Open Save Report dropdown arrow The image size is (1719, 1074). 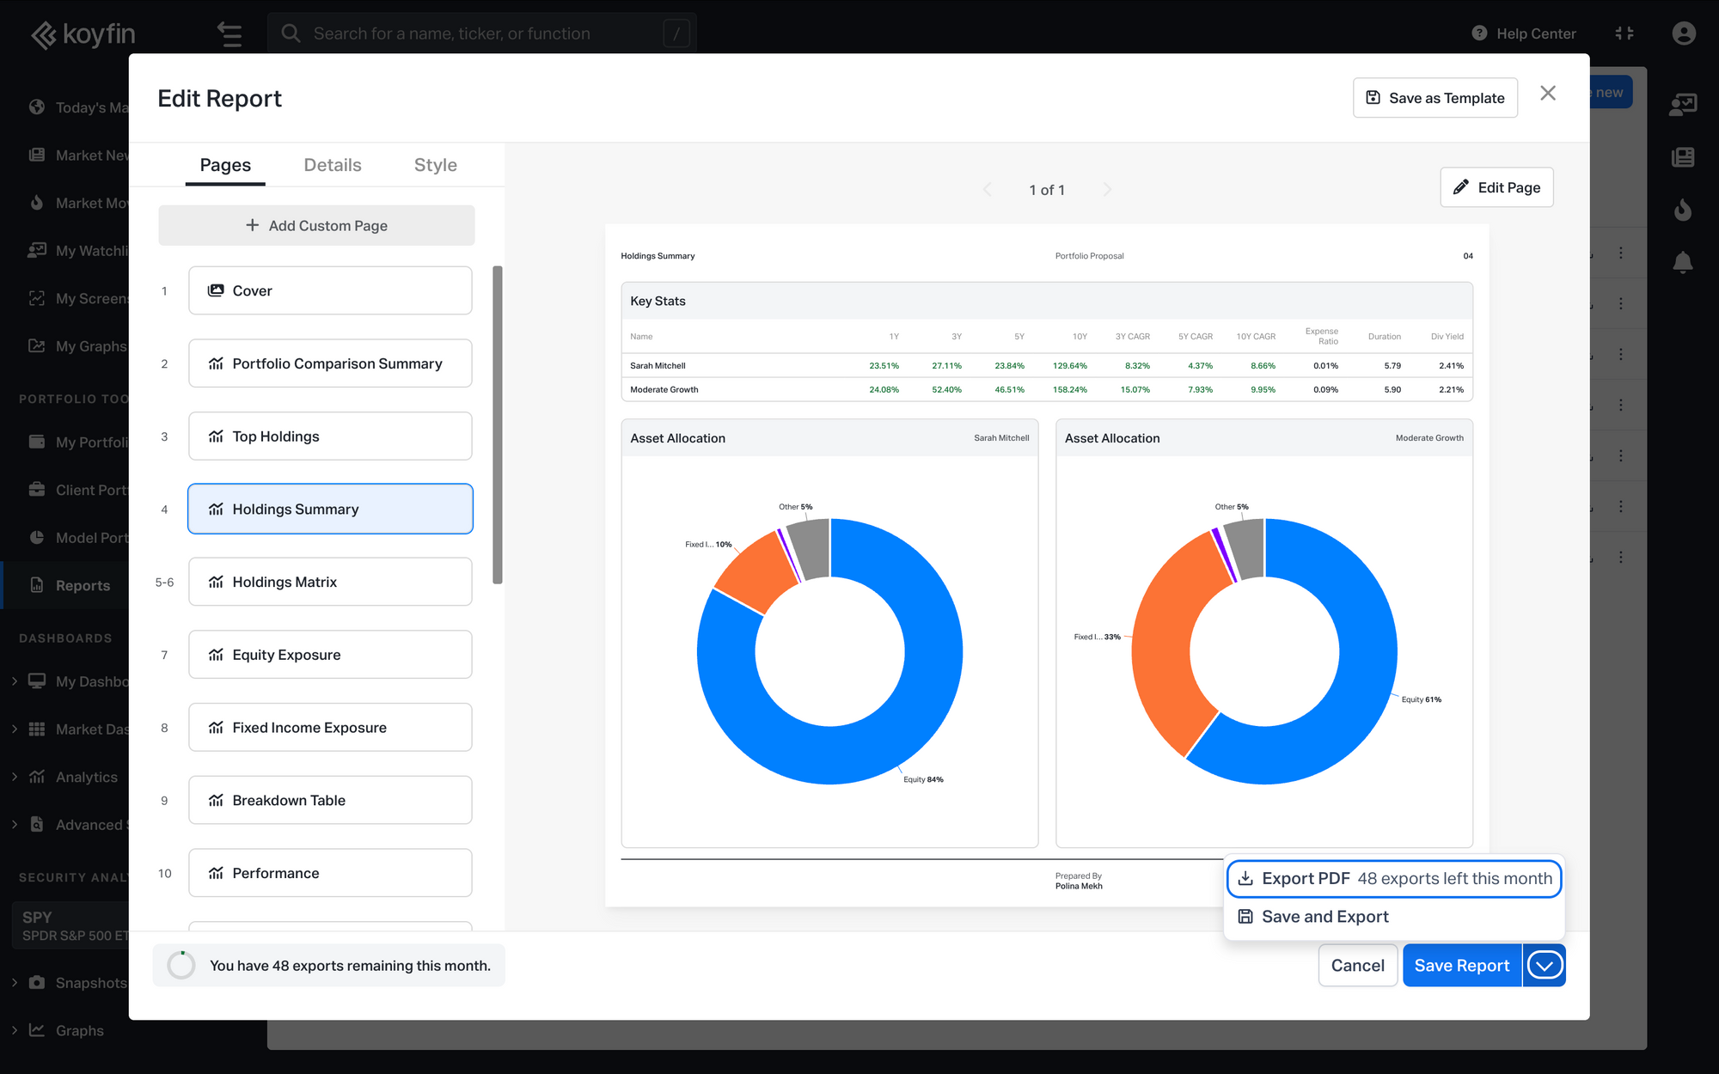(x=1544, y=966)
